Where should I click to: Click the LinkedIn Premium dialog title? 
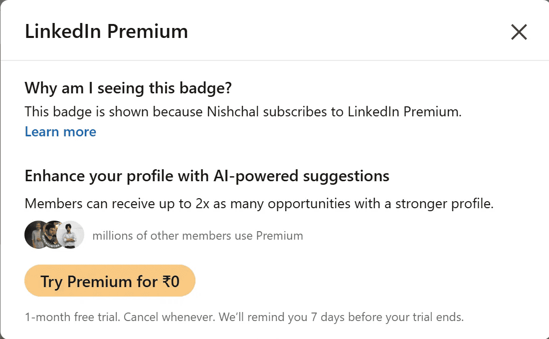tap(106, 32)
